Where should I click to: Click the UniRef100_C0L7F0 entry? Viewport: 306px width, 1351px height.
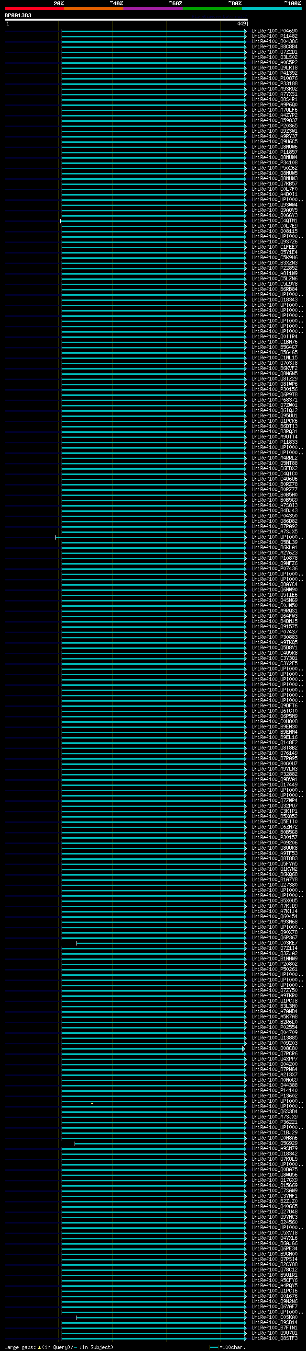click(x=274, y=189)
